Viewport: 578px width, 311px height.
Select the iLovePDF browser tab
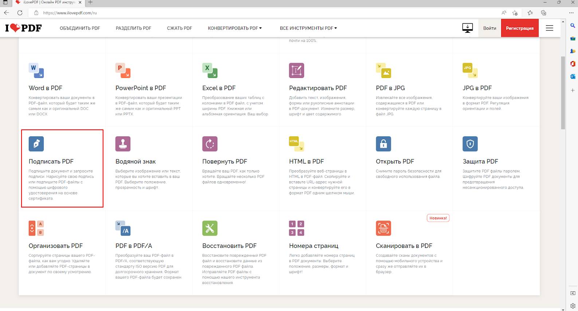point(48,3)
